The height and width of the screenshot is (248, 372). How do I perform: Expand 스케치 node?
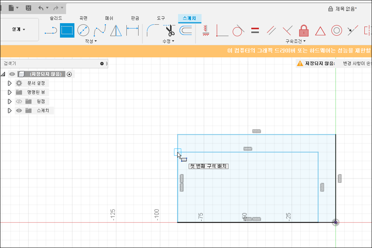tap(9, 111)
